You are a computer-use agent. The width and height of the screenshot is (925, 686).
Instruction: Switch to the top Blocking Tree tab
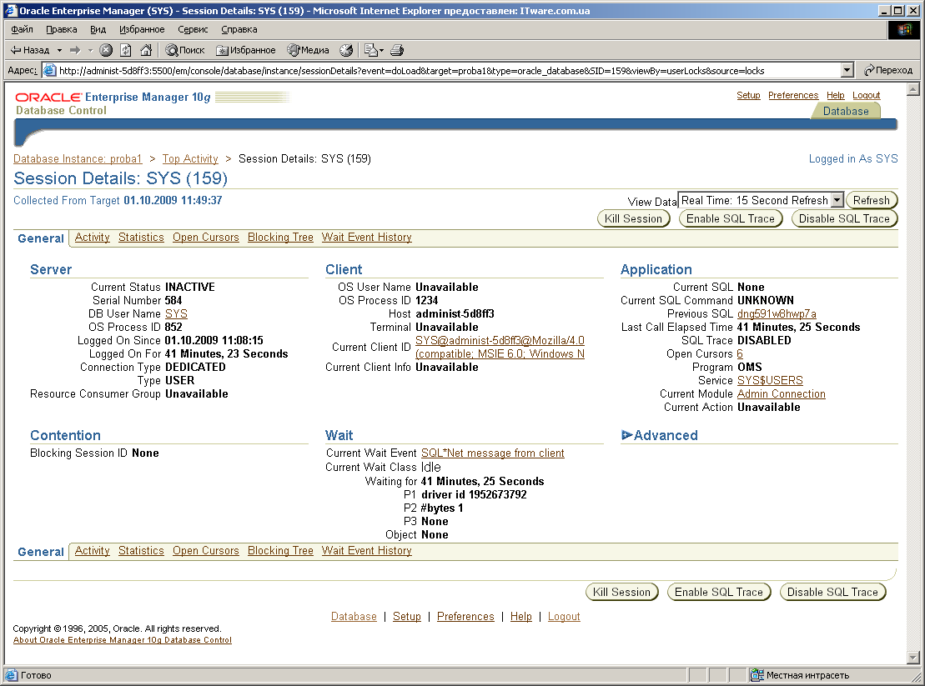[280, 237]
